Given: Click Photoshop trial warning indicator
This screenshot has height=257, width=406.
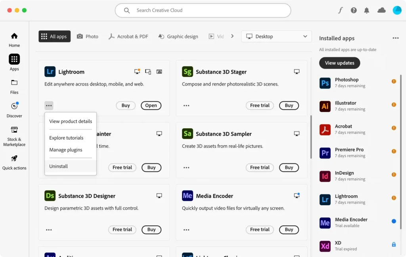Looking at the screenshot, I should coord(394,81).
